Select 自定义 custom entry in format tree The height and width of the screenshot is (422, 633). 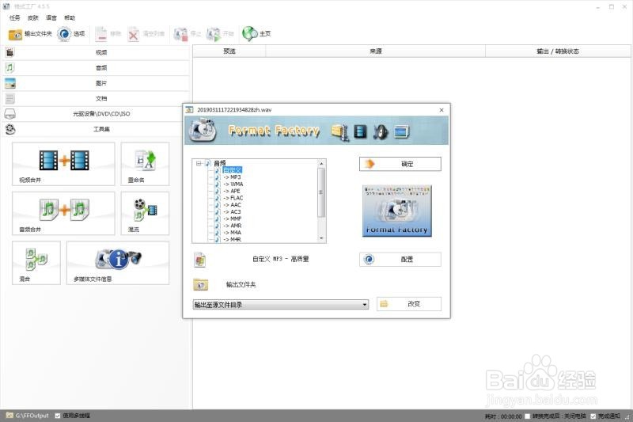[232, 170]
